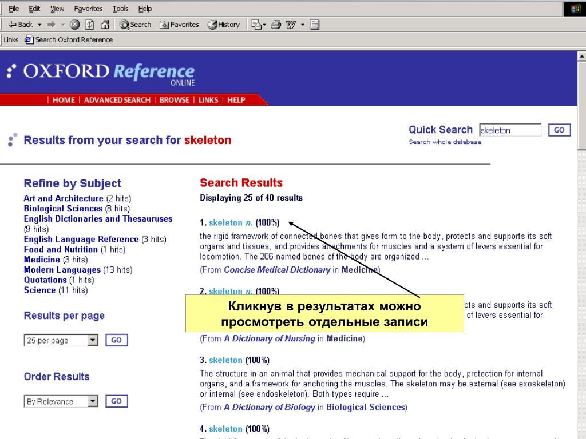The width and height of the screenshot is (586, 439).
Task: Click the Edit with Word icon
Action: (291, 25)
